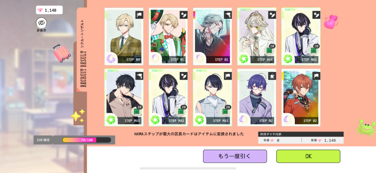Open the blond plaid suit STEP 04 card
Screen dimensions: 376x173
click(x=124, y=36)
